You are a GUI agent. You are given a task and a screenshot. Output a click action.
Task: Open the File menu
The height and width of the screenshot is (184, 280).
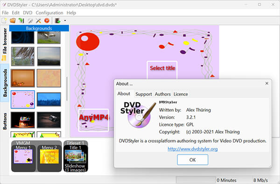tap(5, 13)
